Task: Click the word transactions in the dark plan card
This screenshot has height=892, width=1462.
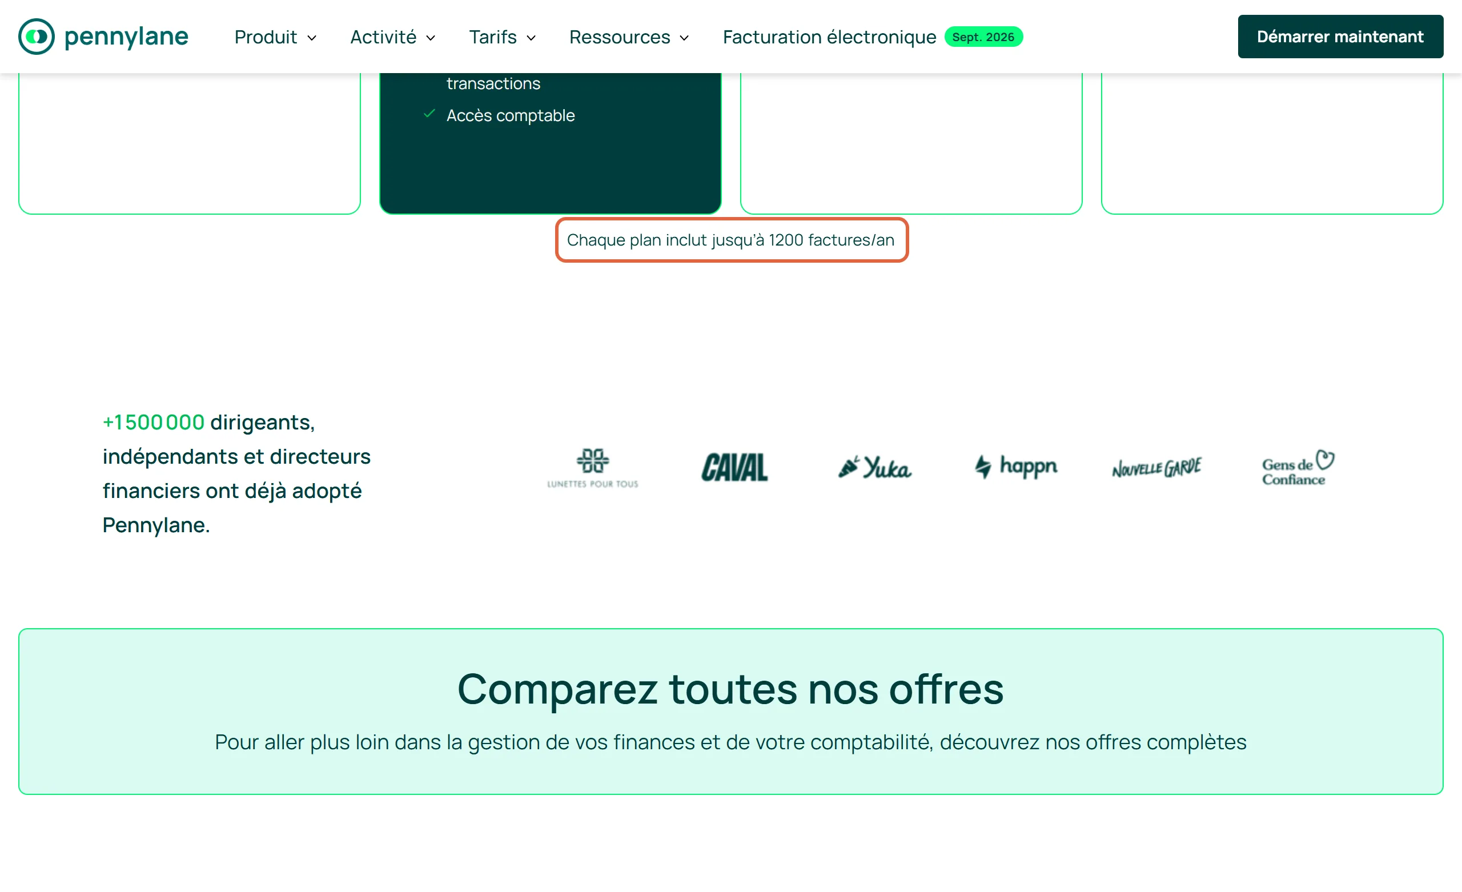Action: click(x=493, y=84)
